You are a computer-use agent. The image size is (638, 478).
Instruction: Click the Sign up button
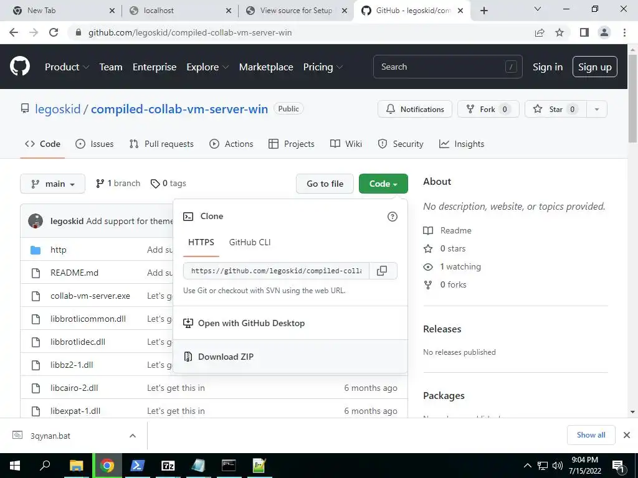pyautogui.click(x=595, y=67)
